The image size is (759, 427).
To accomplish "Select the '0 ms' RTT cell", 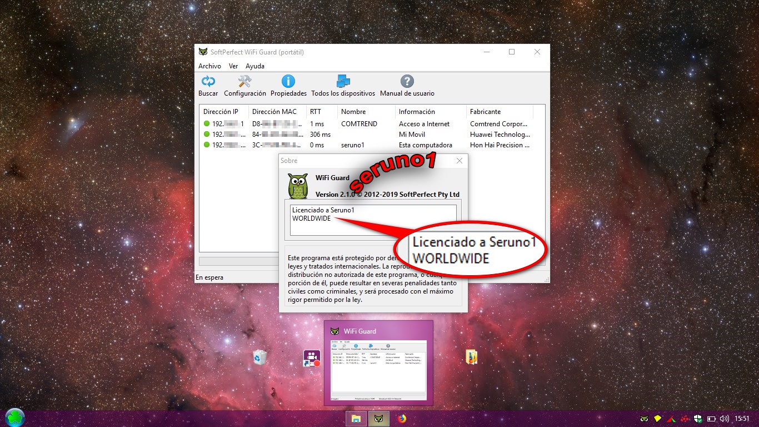I will [317, 145].
